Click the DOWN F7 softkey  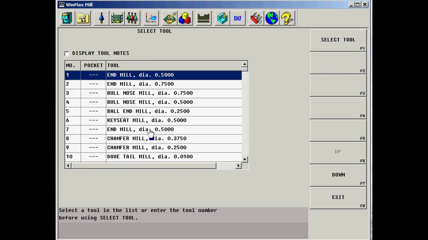[338, 175]
